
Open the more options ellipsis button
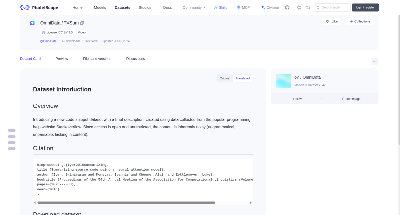pyautogui.click(x=375, y=61)
